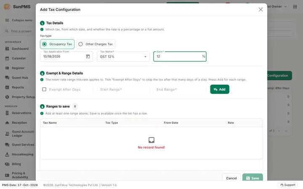Screen dimensions: 303x189
Task: Click the green Add range button
Action: 220,89
